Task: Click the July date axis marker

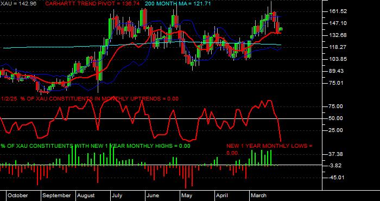Action: point(118,196)
